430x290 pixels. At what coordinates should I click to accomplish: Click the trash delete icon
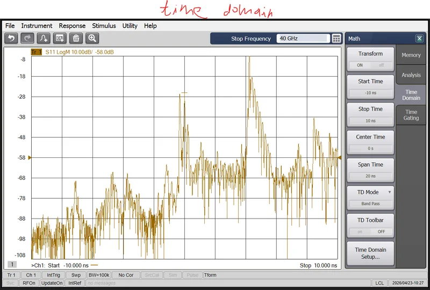pos(76,38)
